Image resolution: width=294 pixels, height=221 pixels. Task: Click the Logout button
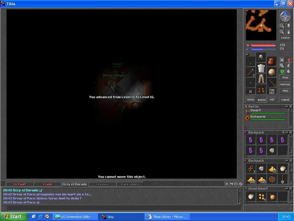pos(285,100)
